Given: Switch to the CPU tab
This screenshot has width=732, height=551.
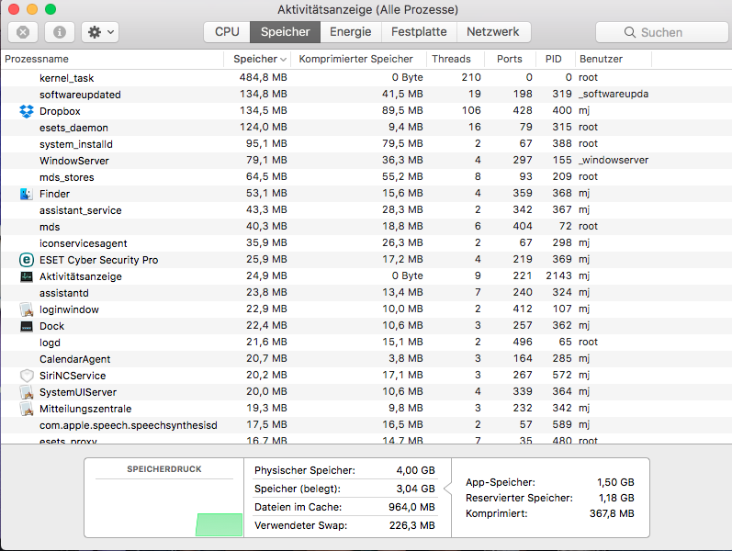Looking at the screenshot, I should (x=227, y=32).
